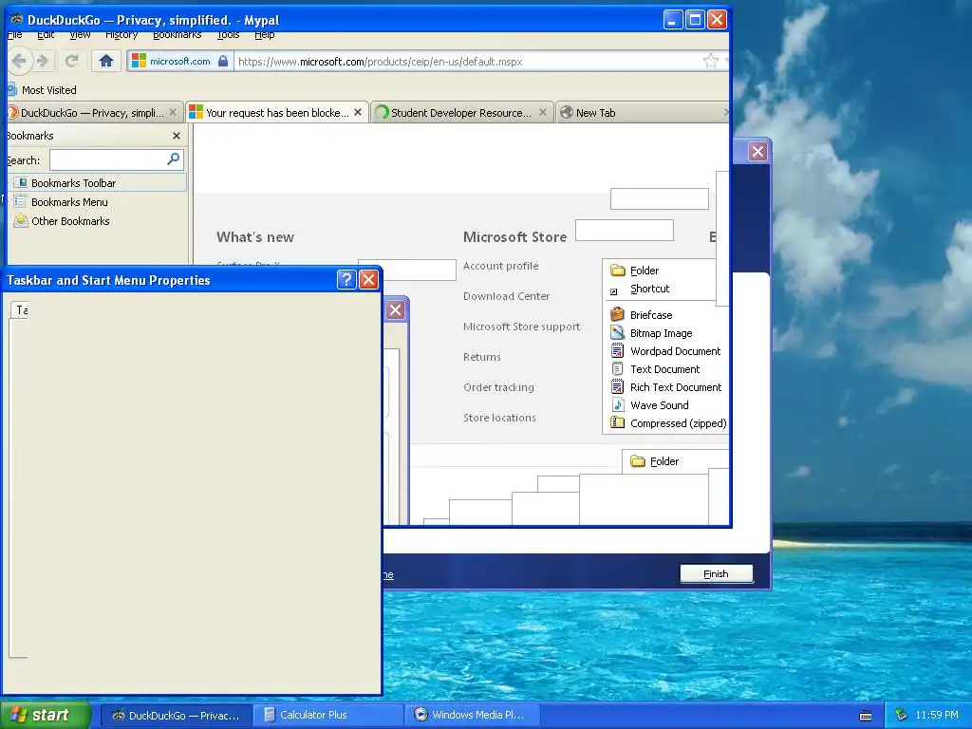The height and width of the screenshot is (729, 972).
Task: Open the Download Center link
Action: click(x=507, y=296)
